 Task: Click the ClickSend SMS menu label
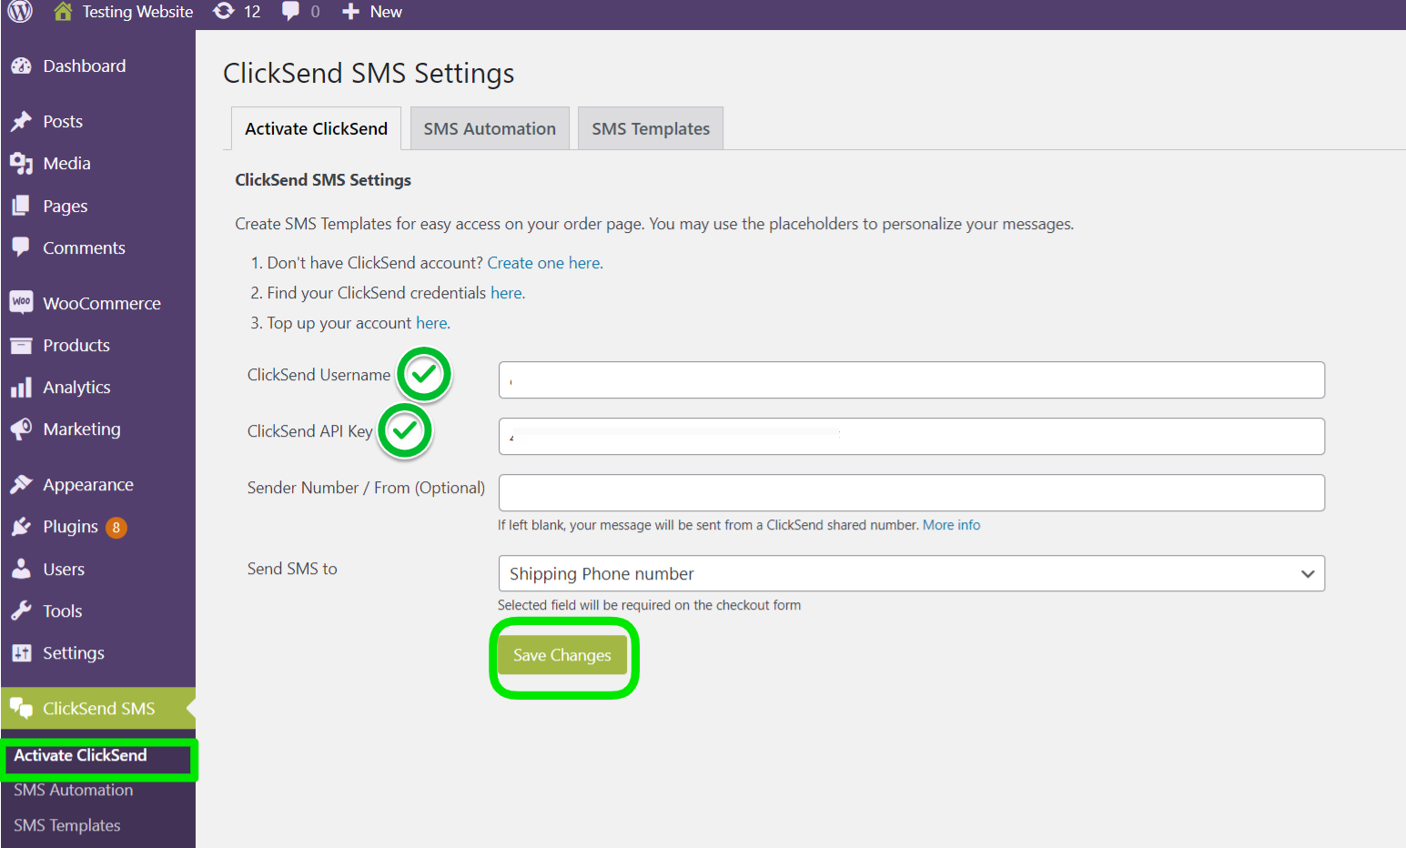(x=99, y=708)
